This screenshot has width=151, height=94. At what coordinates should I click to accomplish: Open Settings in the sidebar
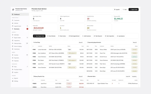(x=20, y=81)
